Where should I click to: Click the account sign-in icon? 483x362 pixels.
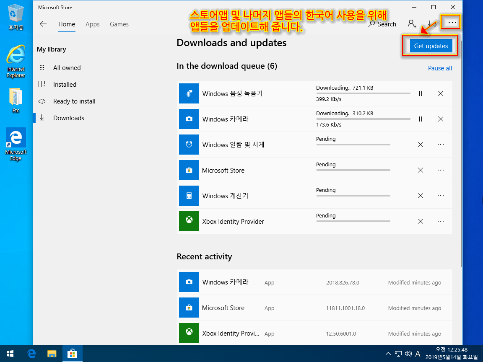click(412, 24)
